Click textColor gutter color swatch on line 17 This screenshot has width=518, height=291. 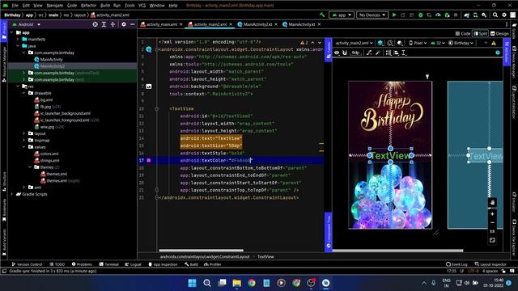149,160
